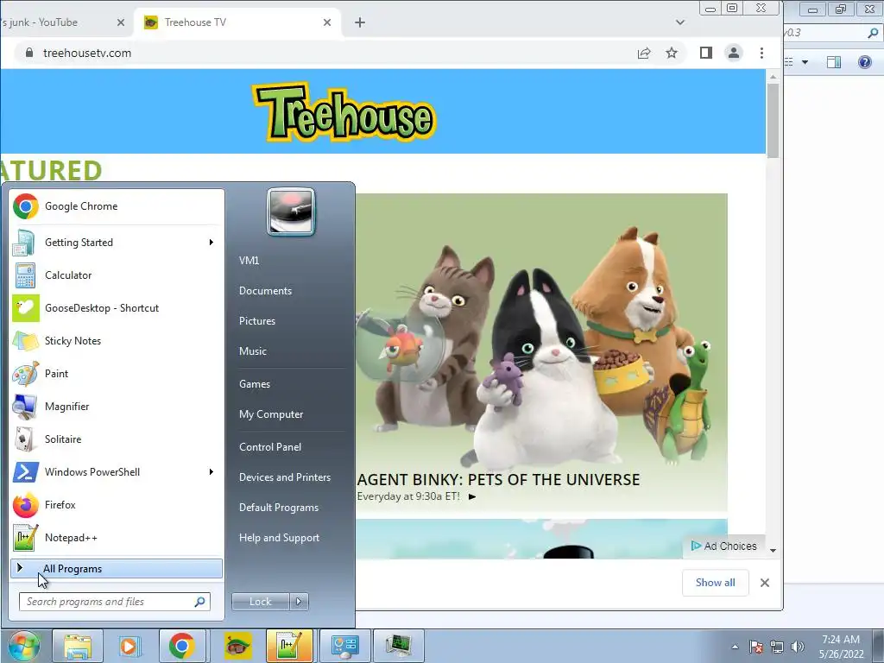Click the Action Center flag tray icon

pyautogui.click(x=756, y=647)
